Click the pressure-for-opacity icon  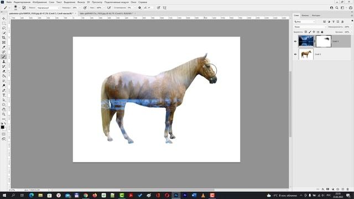click(x=85, y=8)
